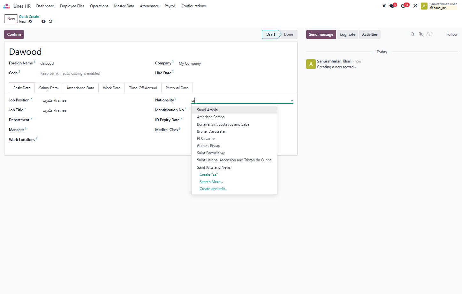Screen dimensions: 462x294
Task: Click the Send message button
Action: pyautogui.click(x=321, y=34)
